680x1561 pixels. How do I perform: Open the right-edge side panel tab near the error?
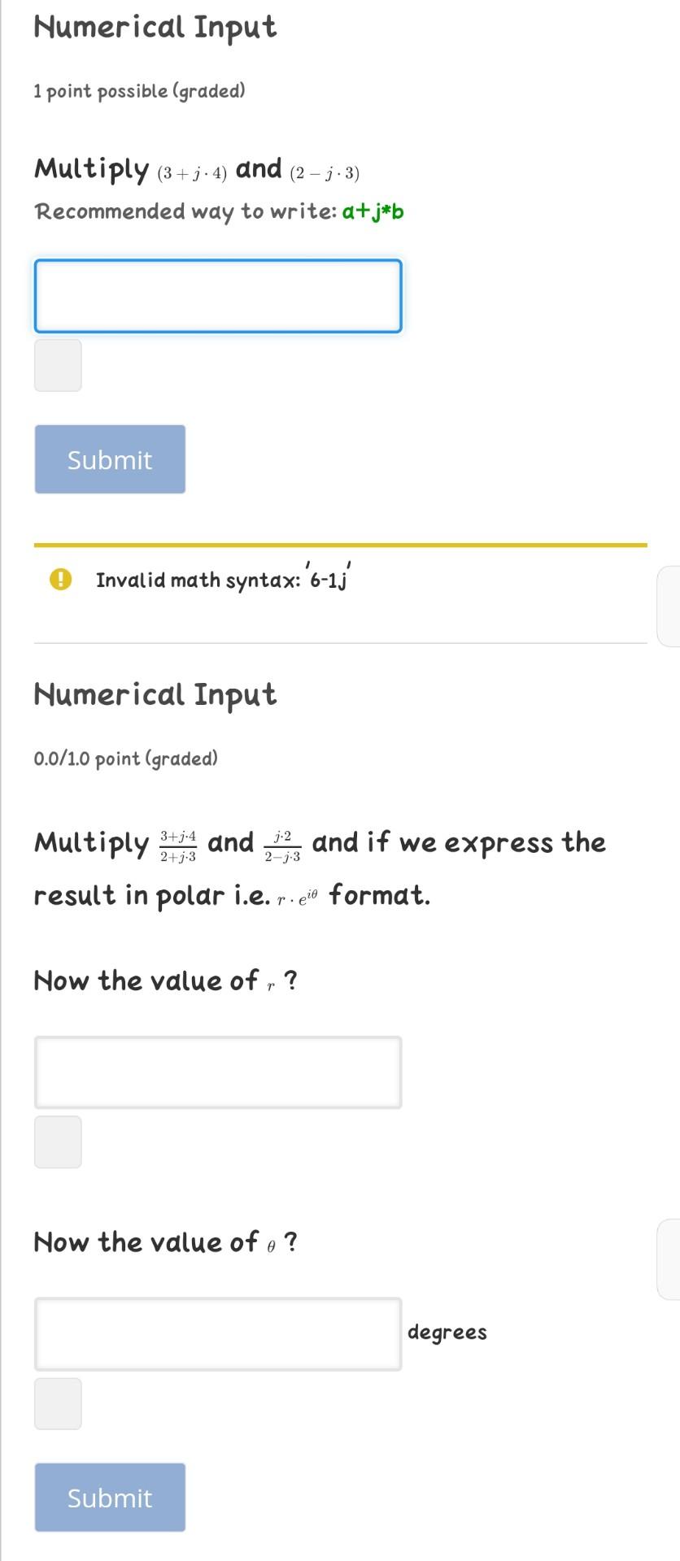pyautogui.click(x=670, y=604)
